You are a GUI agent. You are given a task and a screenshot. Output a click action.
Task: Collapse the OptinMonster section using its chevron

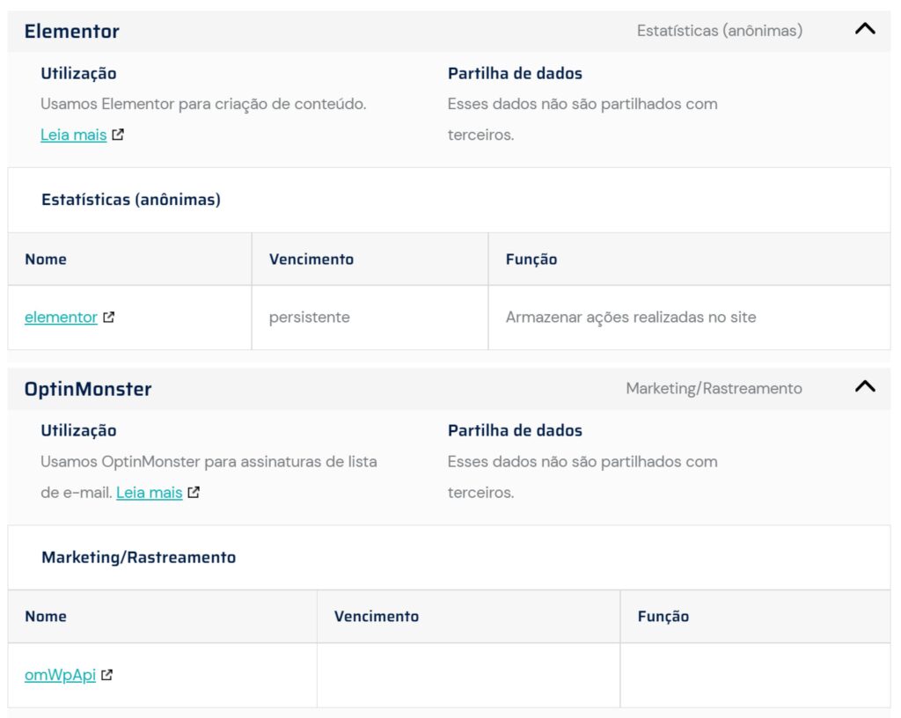(865, 386)
